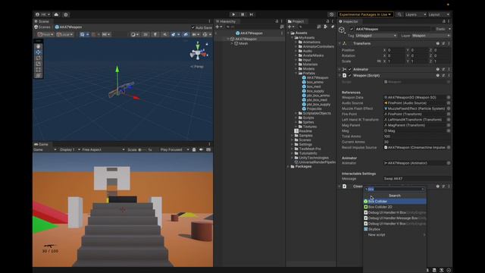Select the AK47Weapon root object in the Hierarchy

point(246,39)
